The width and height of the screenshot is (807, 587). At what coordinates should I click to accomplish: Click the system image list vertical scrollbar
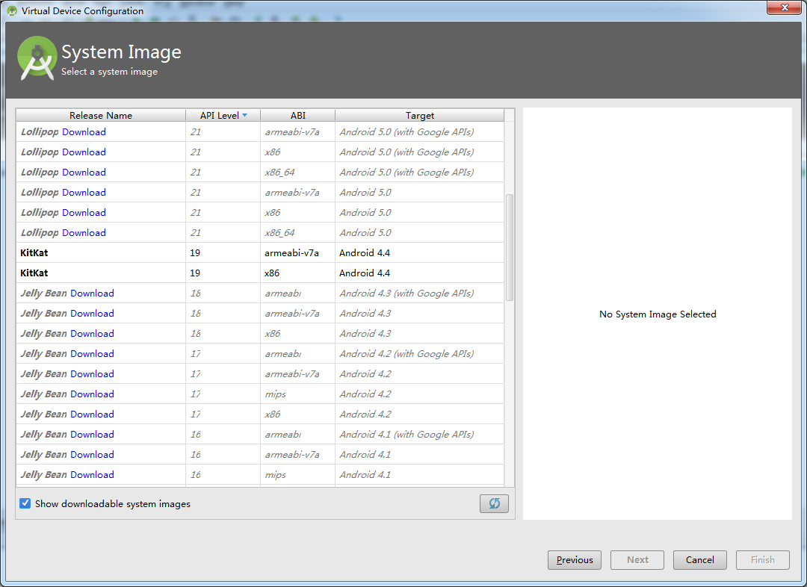point(510,246)
